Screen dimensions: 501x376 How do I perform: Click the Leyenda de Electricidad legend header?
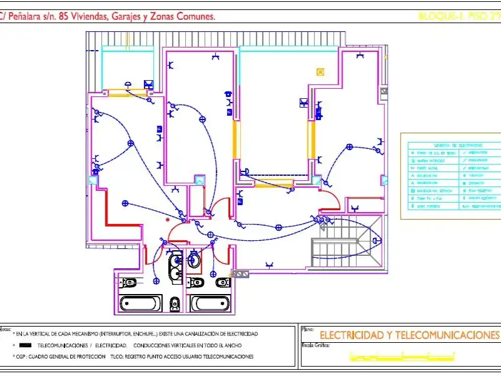458,146
